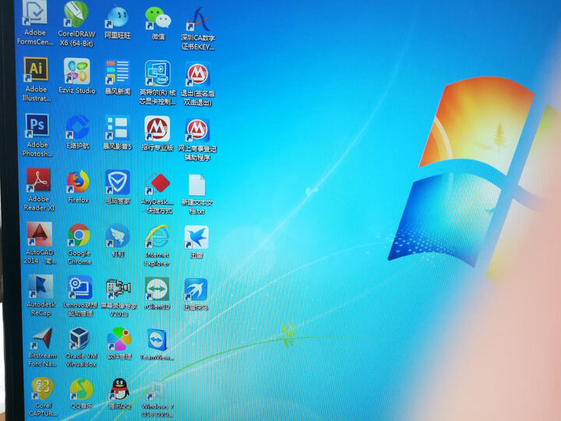Launch the AutoCAD 2014 shortcut

pyautogui.click(x=40, y=234)
